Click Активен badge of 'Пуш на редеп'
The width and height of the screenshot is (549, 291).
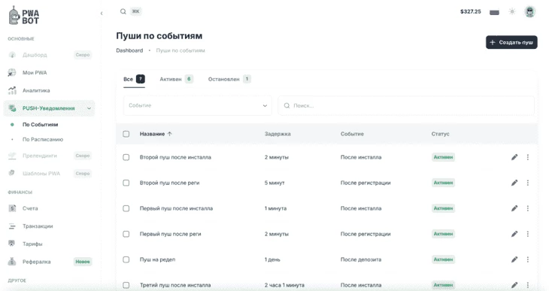pyautogui.click(x=443, y=259)
